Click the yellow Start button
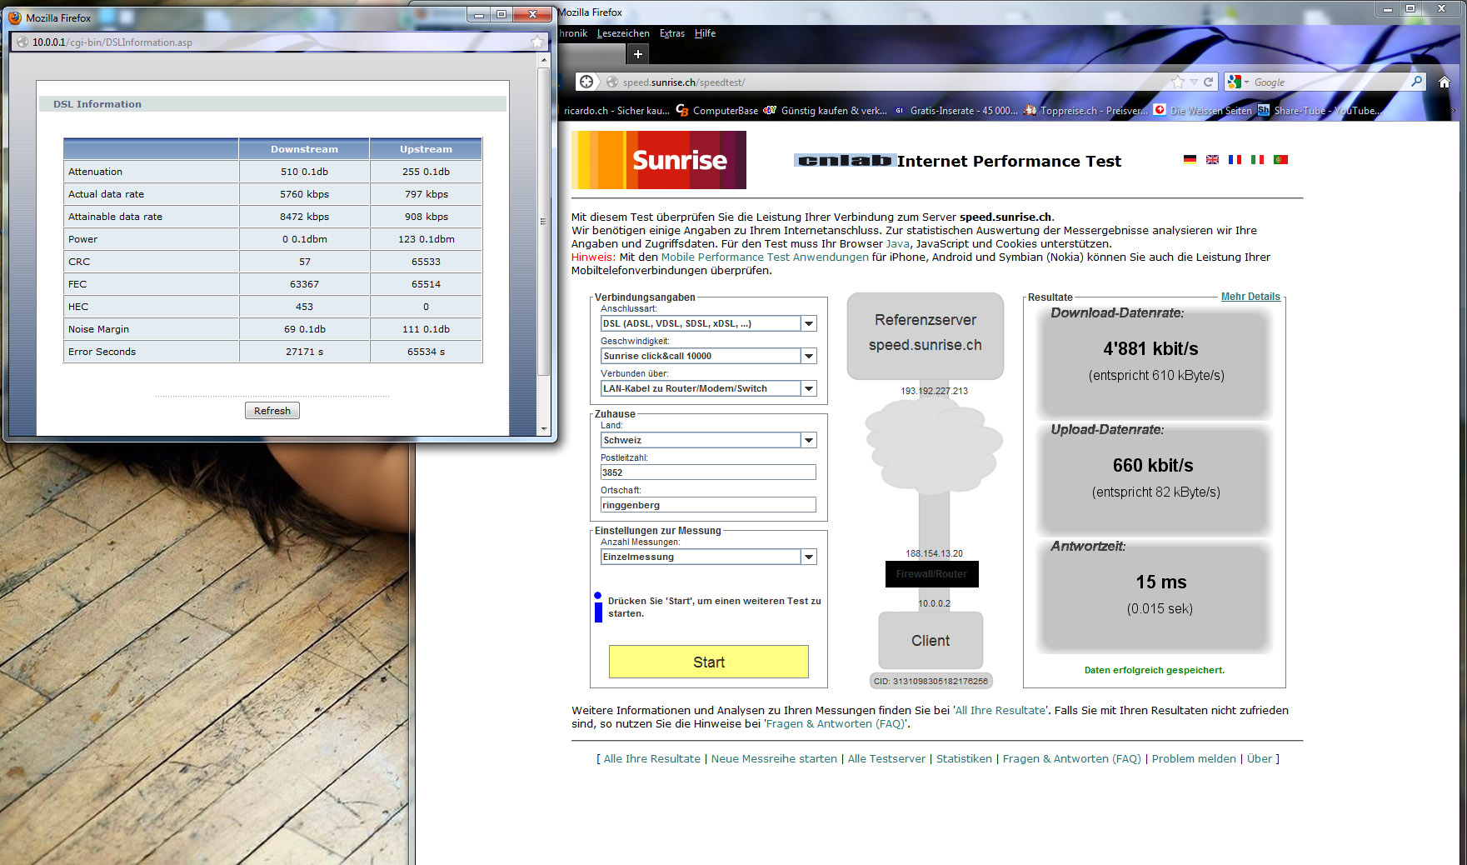This screenshot has height=865, width=1467. pyautogui.click(x=709, y=662)
